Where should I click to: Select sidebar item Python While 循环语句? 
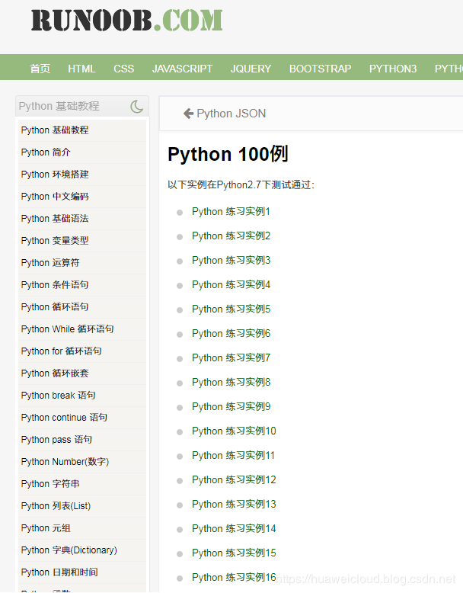click(x=82, y=329)
